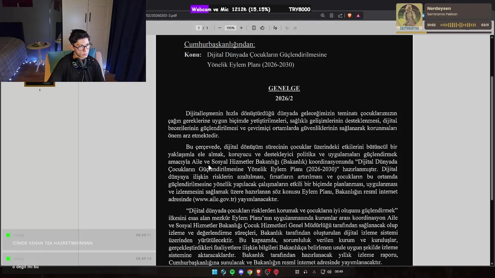Toggle the fit-to-page view icon
The width and height of the screenshot is (495, 278).
254,28
